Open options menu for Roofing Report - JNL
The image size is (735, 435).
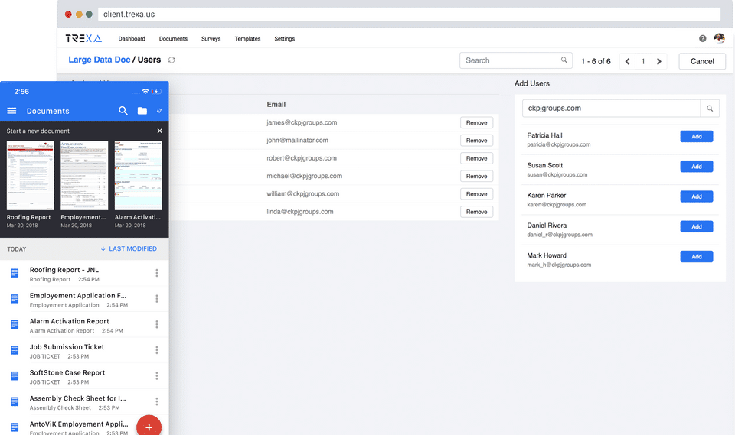click(x=156, y=273)
